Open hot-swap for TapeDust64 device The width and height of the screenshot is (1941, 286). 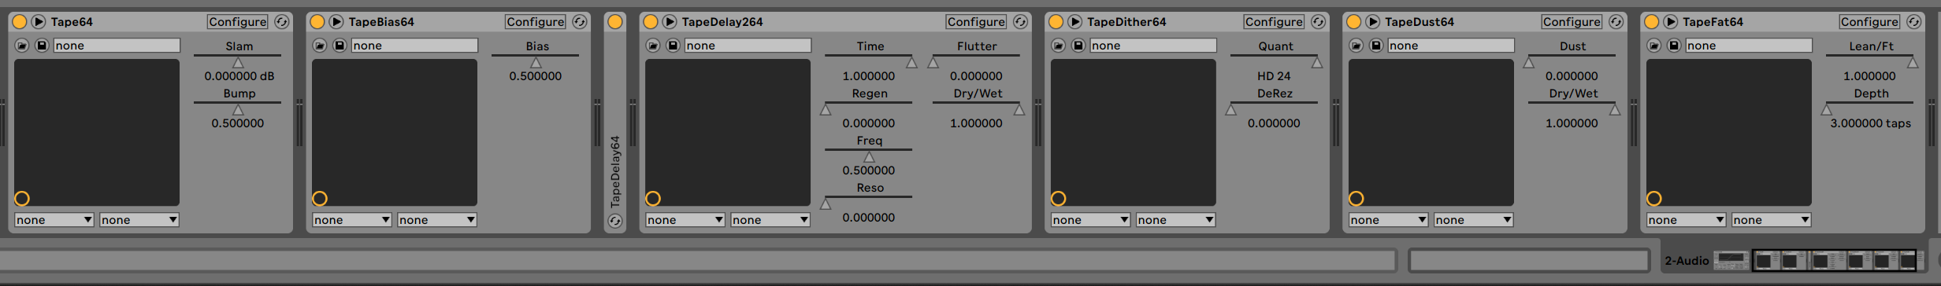pos(1616,22)
